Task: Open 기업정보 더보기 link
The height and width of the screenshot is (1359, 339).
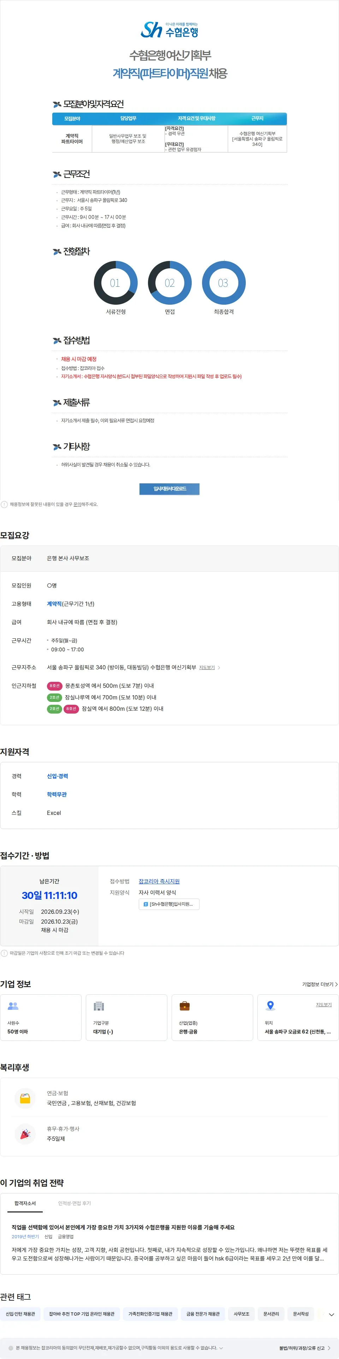Action: [x=320, y=984]
